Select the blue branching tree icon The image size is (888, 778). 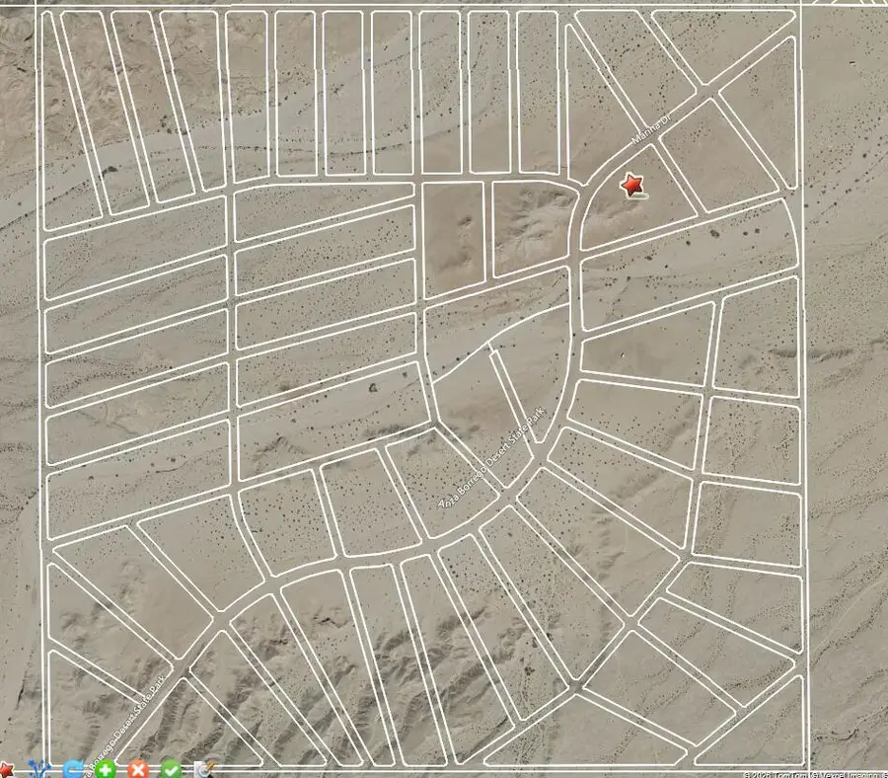[x=39, y=768]
